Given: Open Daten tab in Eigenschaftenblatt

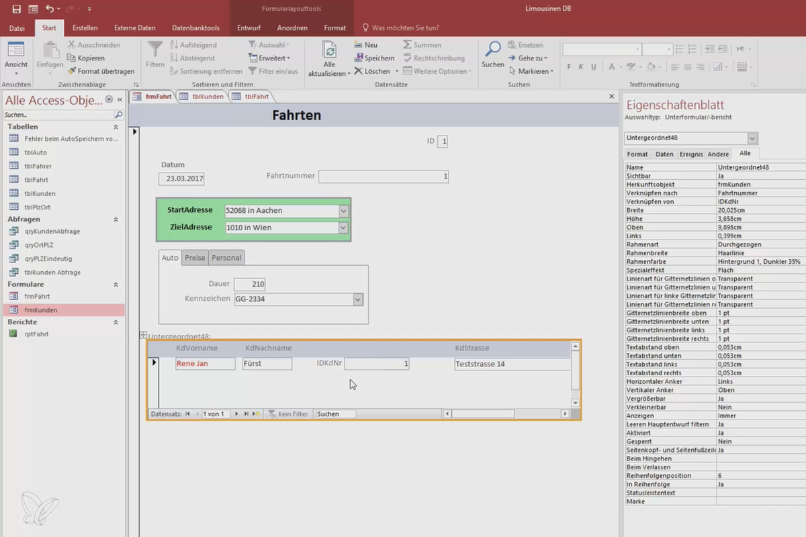Looking at the screenshot, I should 664,154.
